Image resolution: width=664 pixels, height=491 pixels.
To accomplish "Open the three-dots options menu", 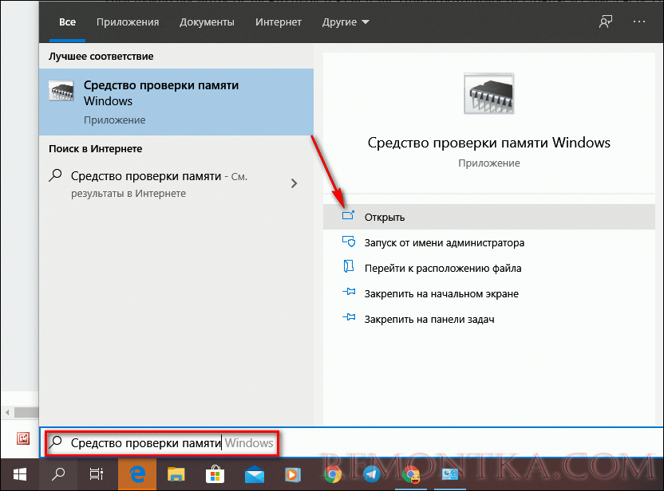I will (x=639, y=22).
